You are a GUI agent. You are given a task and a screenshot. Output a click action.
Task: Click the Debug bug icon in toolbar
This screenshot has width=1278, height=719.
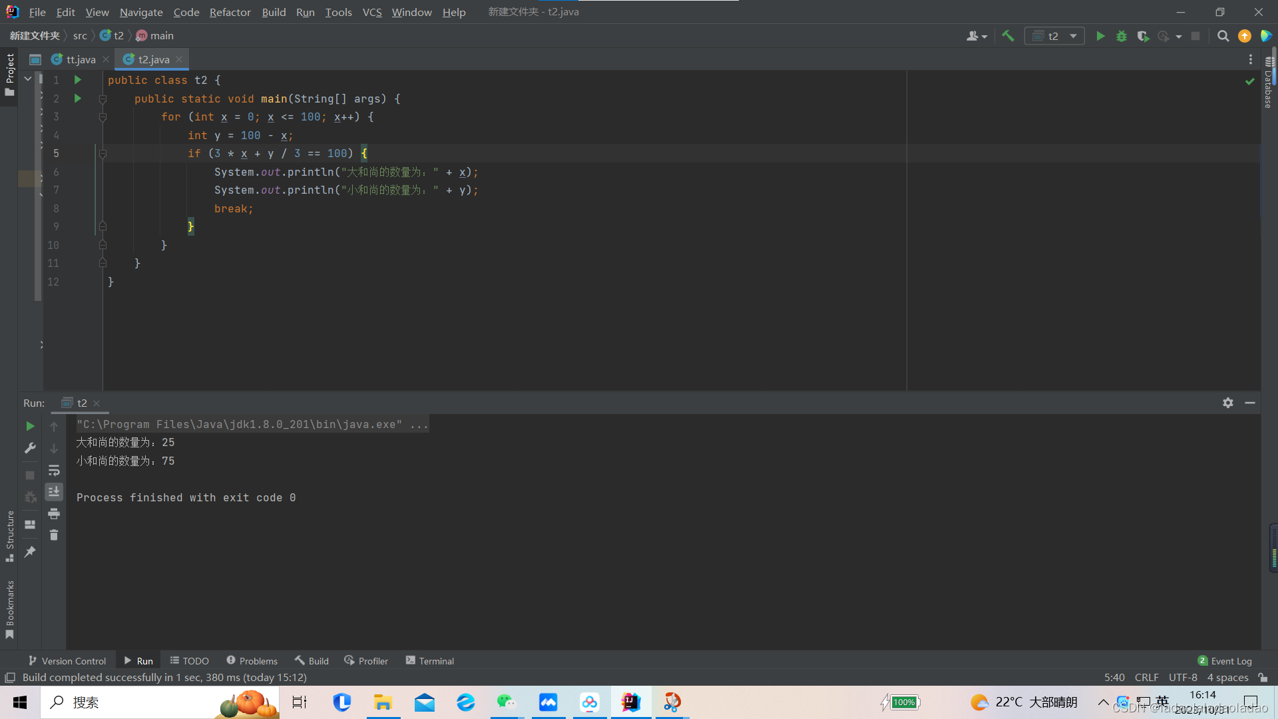1122,36
